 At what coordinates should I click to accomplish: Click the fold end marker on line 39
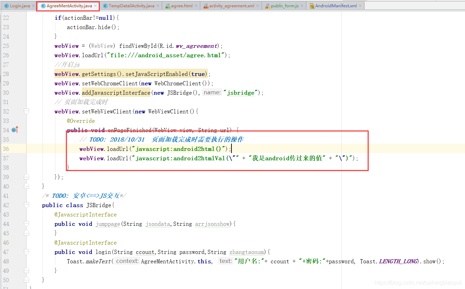pyautogui.click(x=27, y=177)
